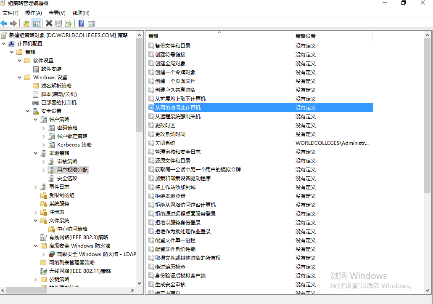Select 网络列表管理器策略 in the tree

coord(72,262)
